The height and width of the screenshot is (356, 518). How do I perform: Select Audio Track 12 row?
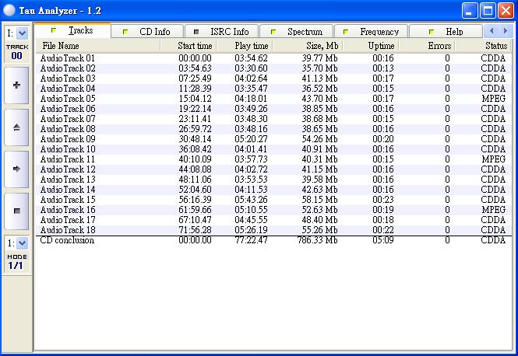[273, 169]
